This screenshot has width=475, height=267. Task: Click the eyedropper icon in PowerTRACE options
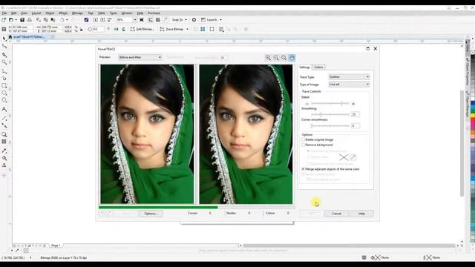(x=353, y=156)
